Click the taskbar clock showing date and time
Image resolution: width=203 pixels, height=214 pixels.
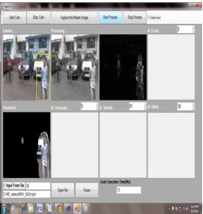coord(194,209)
